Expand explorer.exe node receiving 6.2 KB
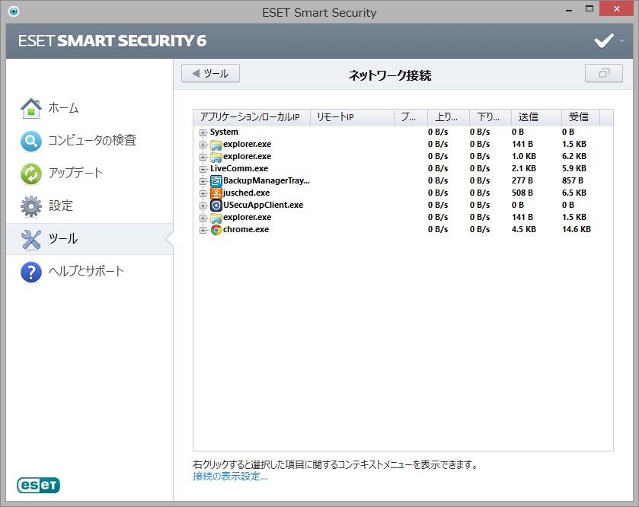639x507 pixels. (x=203, y=157)
